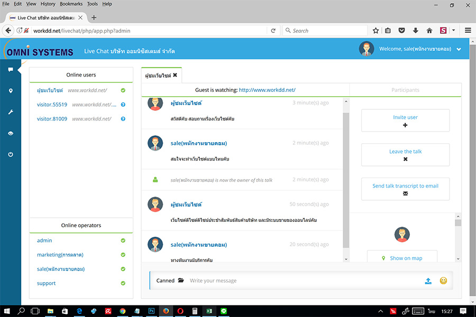
Task: Open Windows Start menu
Action: tap(7, 311)
